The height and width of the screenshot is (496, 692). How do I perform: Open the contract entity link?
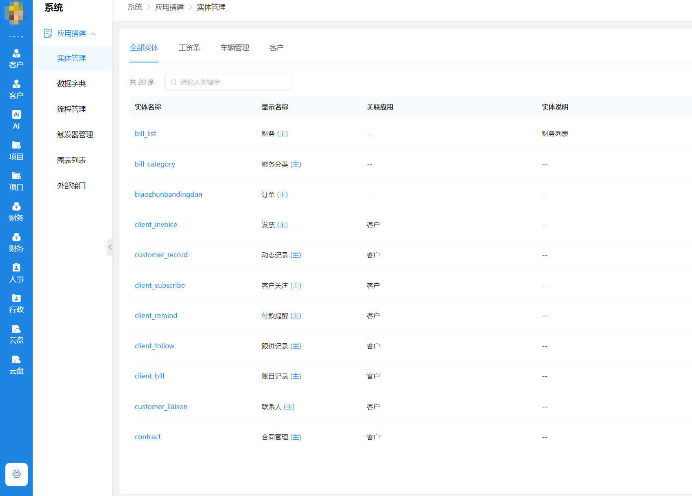(x=148, y=437)
